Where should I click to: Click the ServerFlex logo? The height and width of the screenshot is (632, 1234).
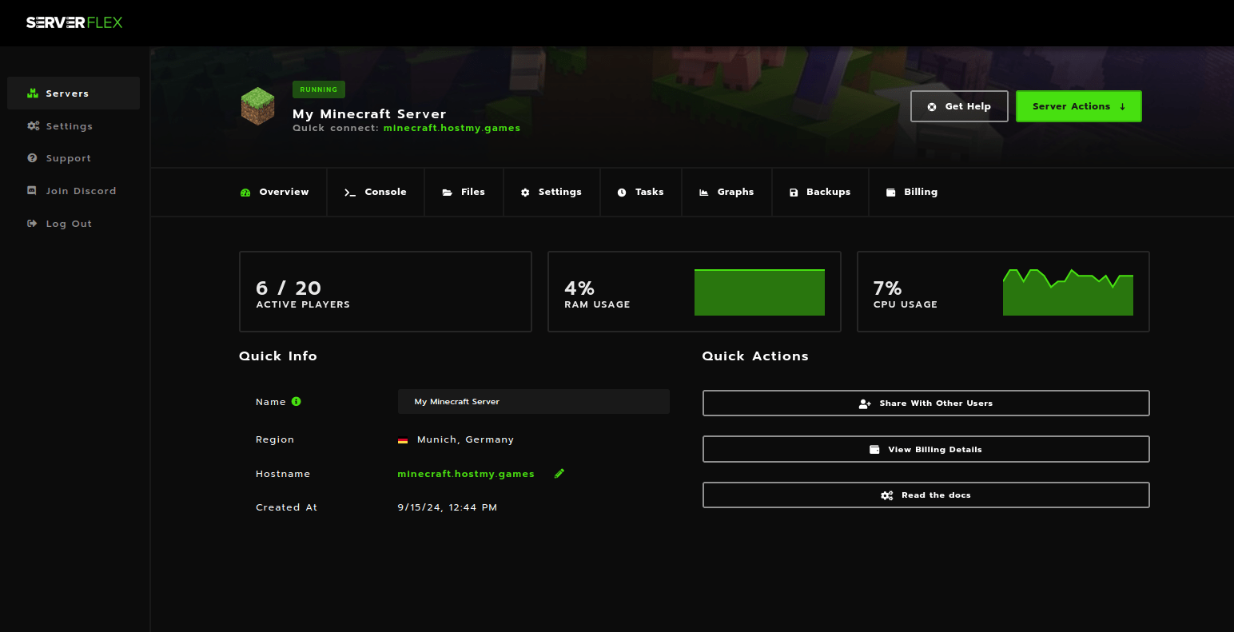click(74, 22)
